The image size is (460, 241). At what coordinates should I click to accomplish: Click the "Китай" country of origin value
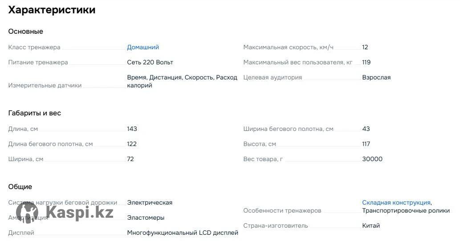[371, 225]
